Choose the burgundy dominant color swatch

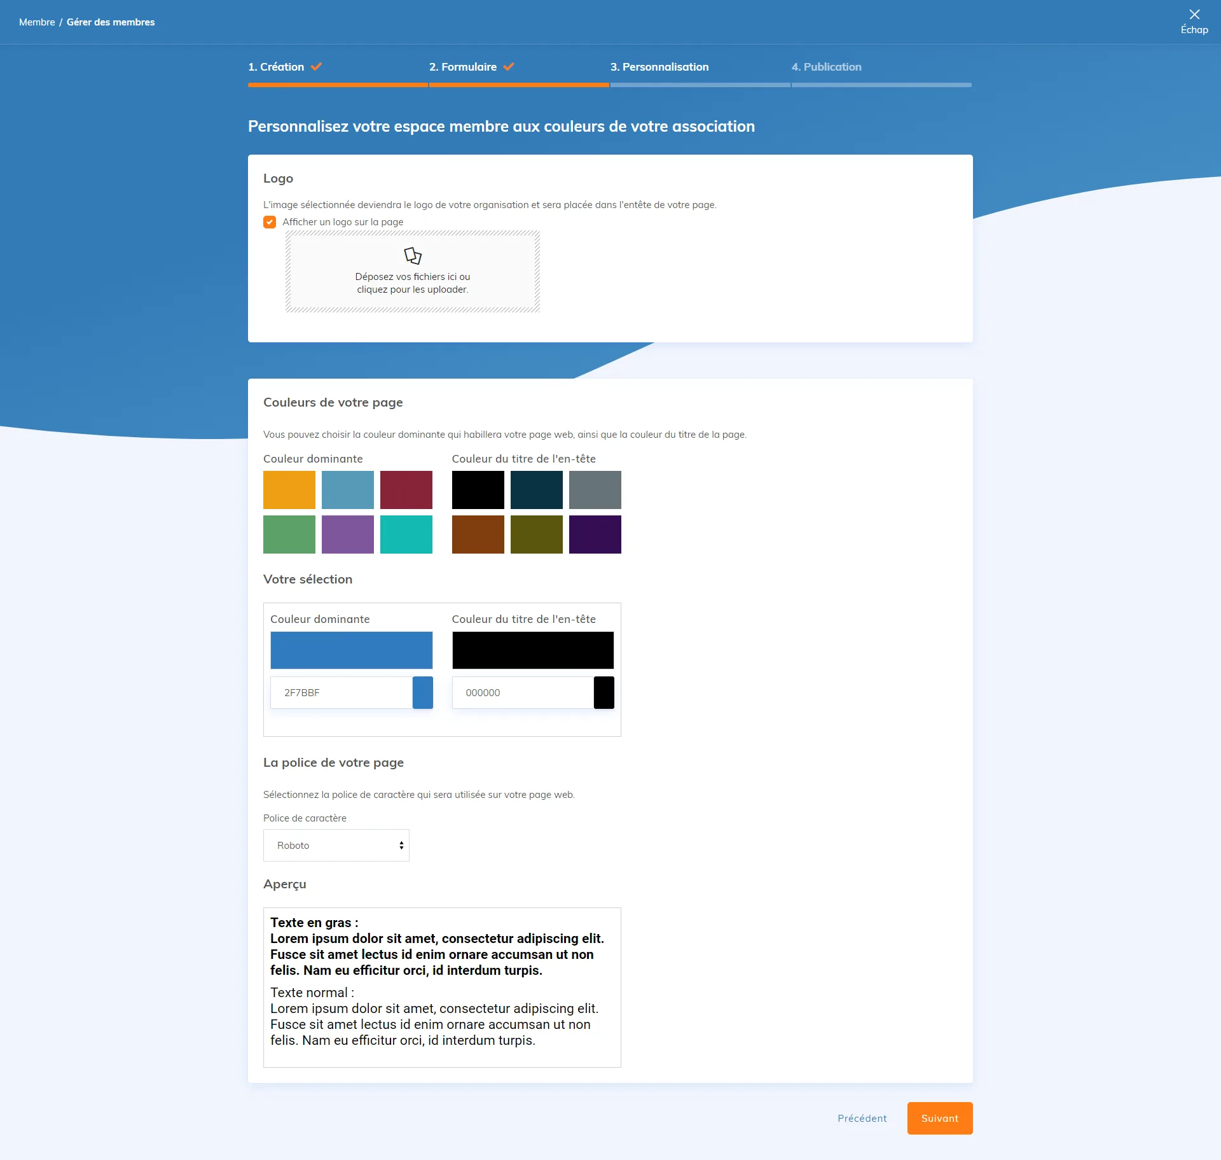406,490
